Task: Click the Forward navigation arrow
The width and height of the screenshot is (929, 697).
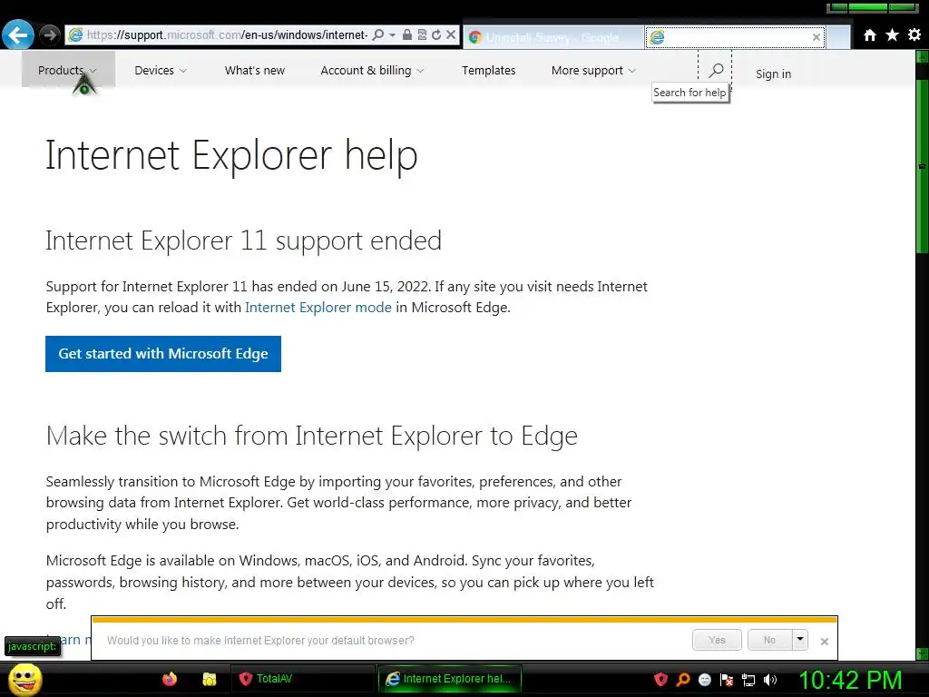Action: (x=51, y=35)
